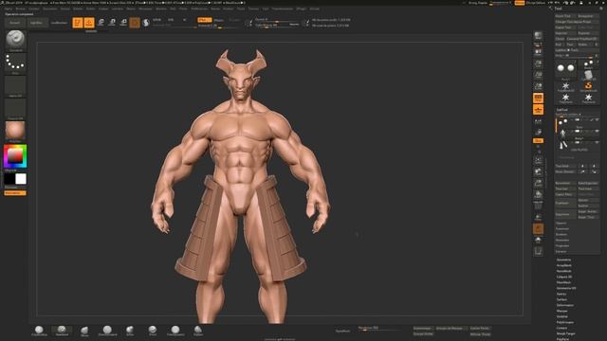Enable the orange Zadd button
The width and height of the screenshot is (607, 341).
pos(205,20)
